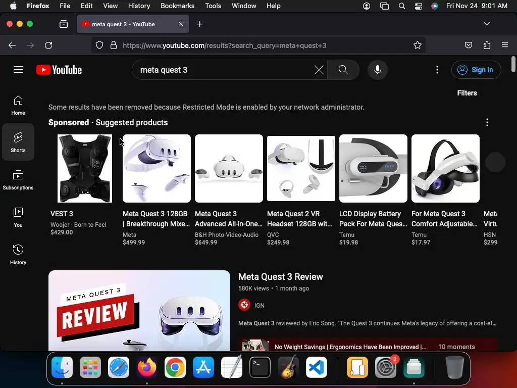Click B&H Meta Quest 3 Advanced image
The width and height of the screenshot is (517, 388).
click(x=229, y=168)
